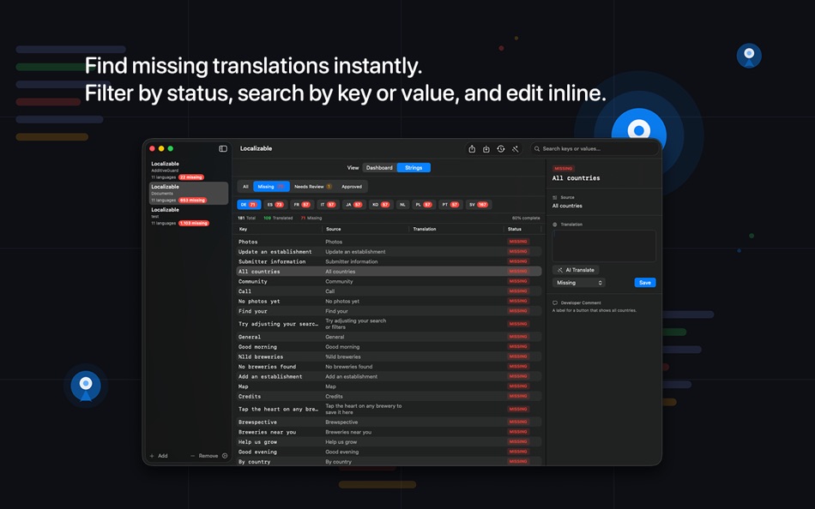Select the Good evening key row
This screenshot has height=509, width=815.
tap(389, 452)
